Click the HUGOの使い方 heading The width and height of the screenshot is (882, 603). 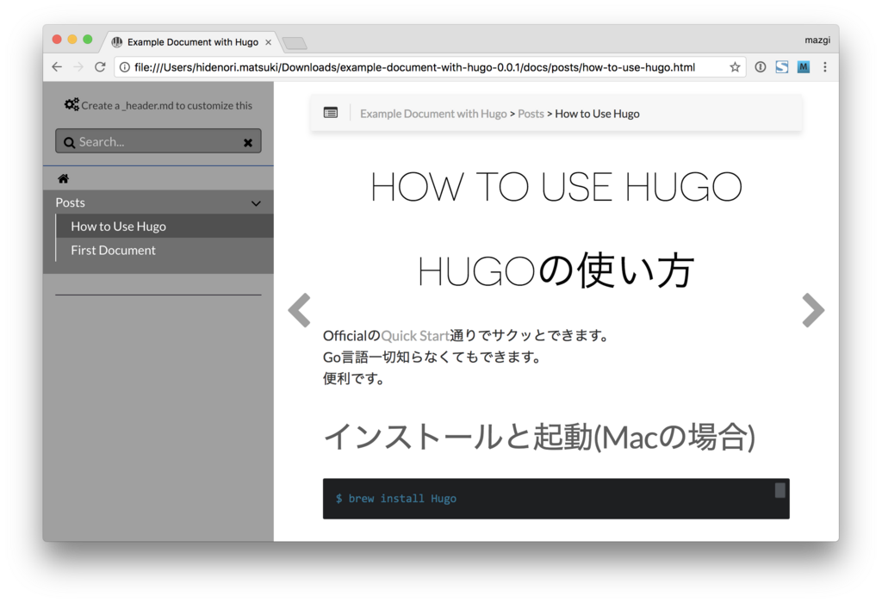point(556,270)
